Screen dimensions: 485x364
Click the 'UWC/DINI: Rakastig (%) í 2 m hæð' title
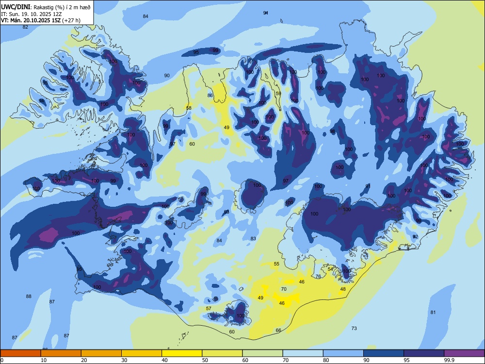click(46, 7)
